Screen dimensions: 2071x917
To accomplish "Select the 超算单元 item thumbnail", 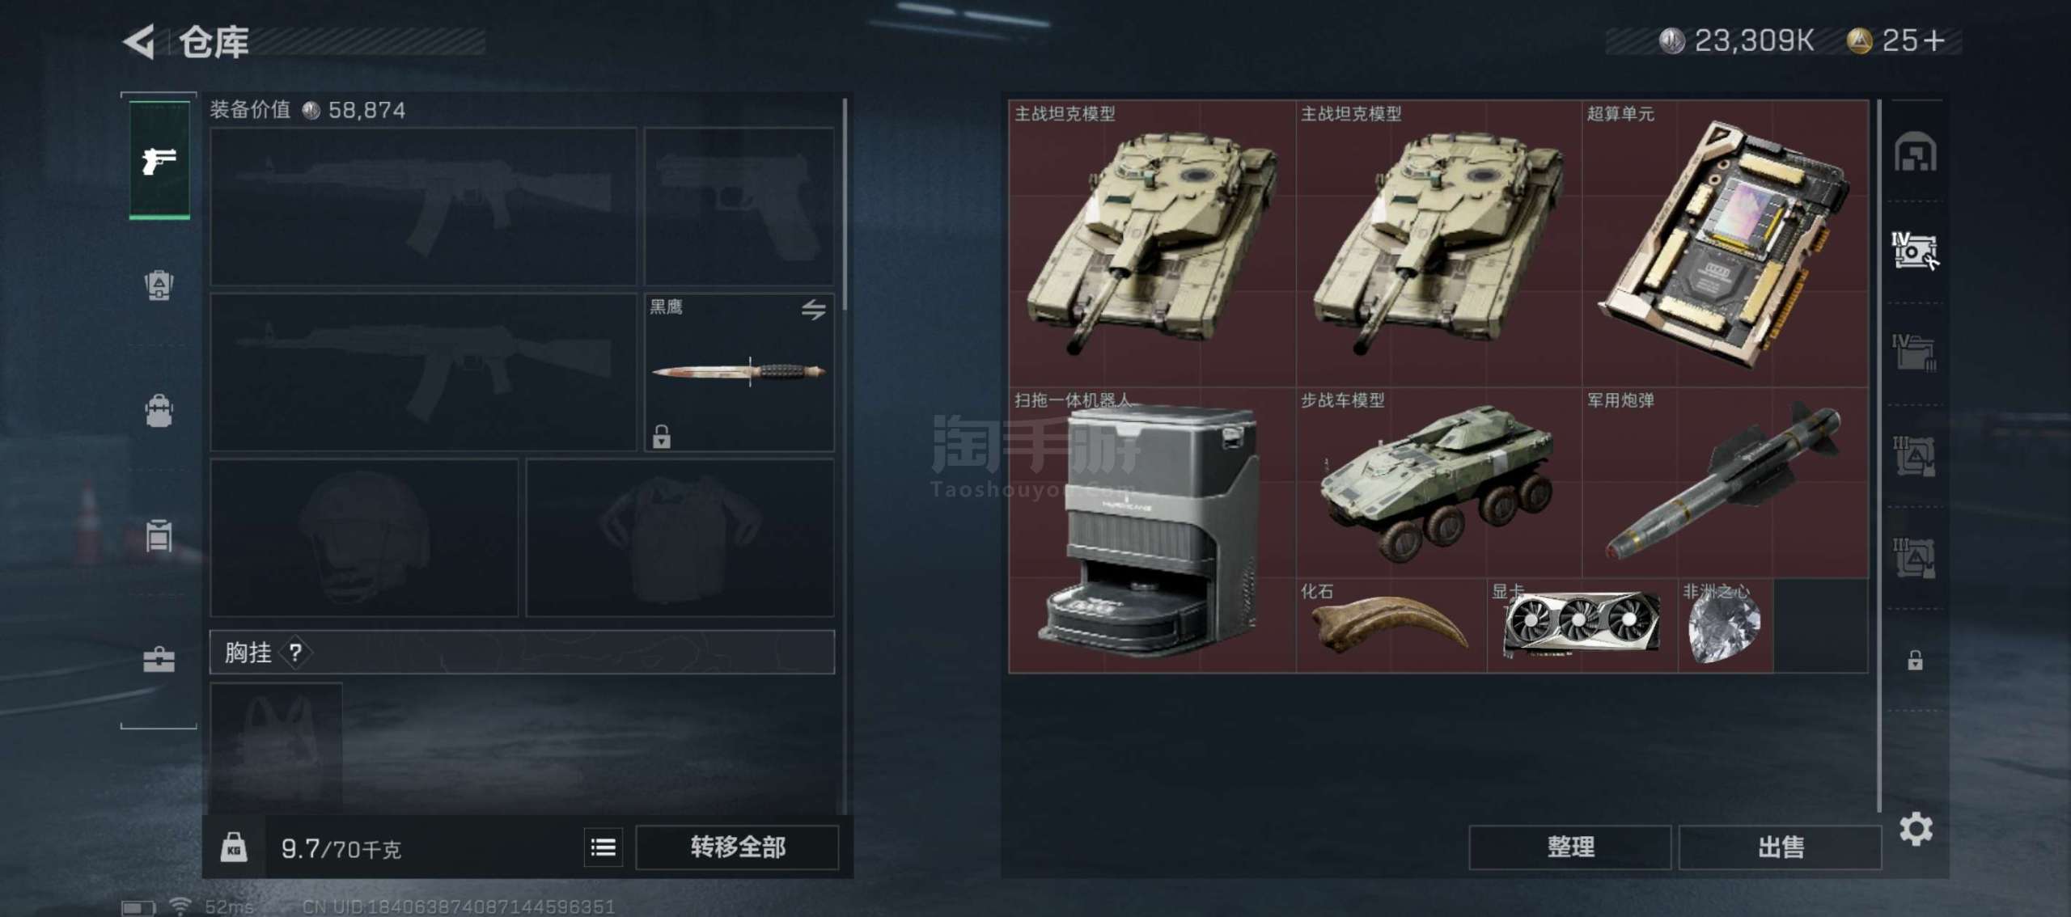I will (x=1725, y=243).
